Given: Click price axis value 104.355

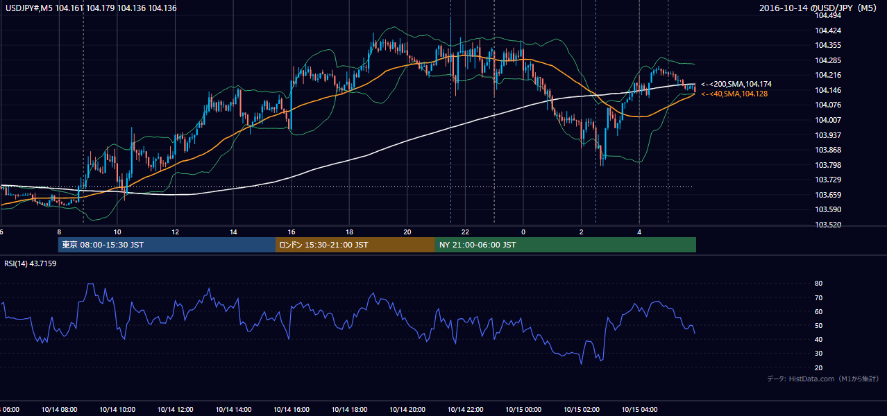Looking at the screenshot, I should [828, 45].
